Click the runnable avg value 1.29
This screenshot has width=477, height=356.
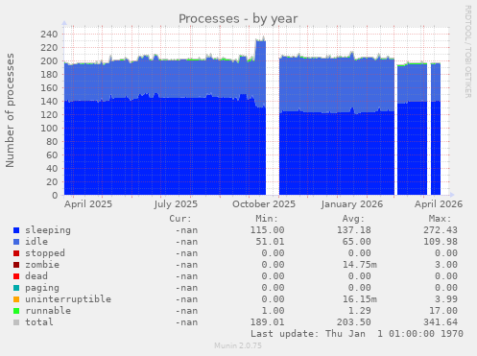[x=360, y=311]
